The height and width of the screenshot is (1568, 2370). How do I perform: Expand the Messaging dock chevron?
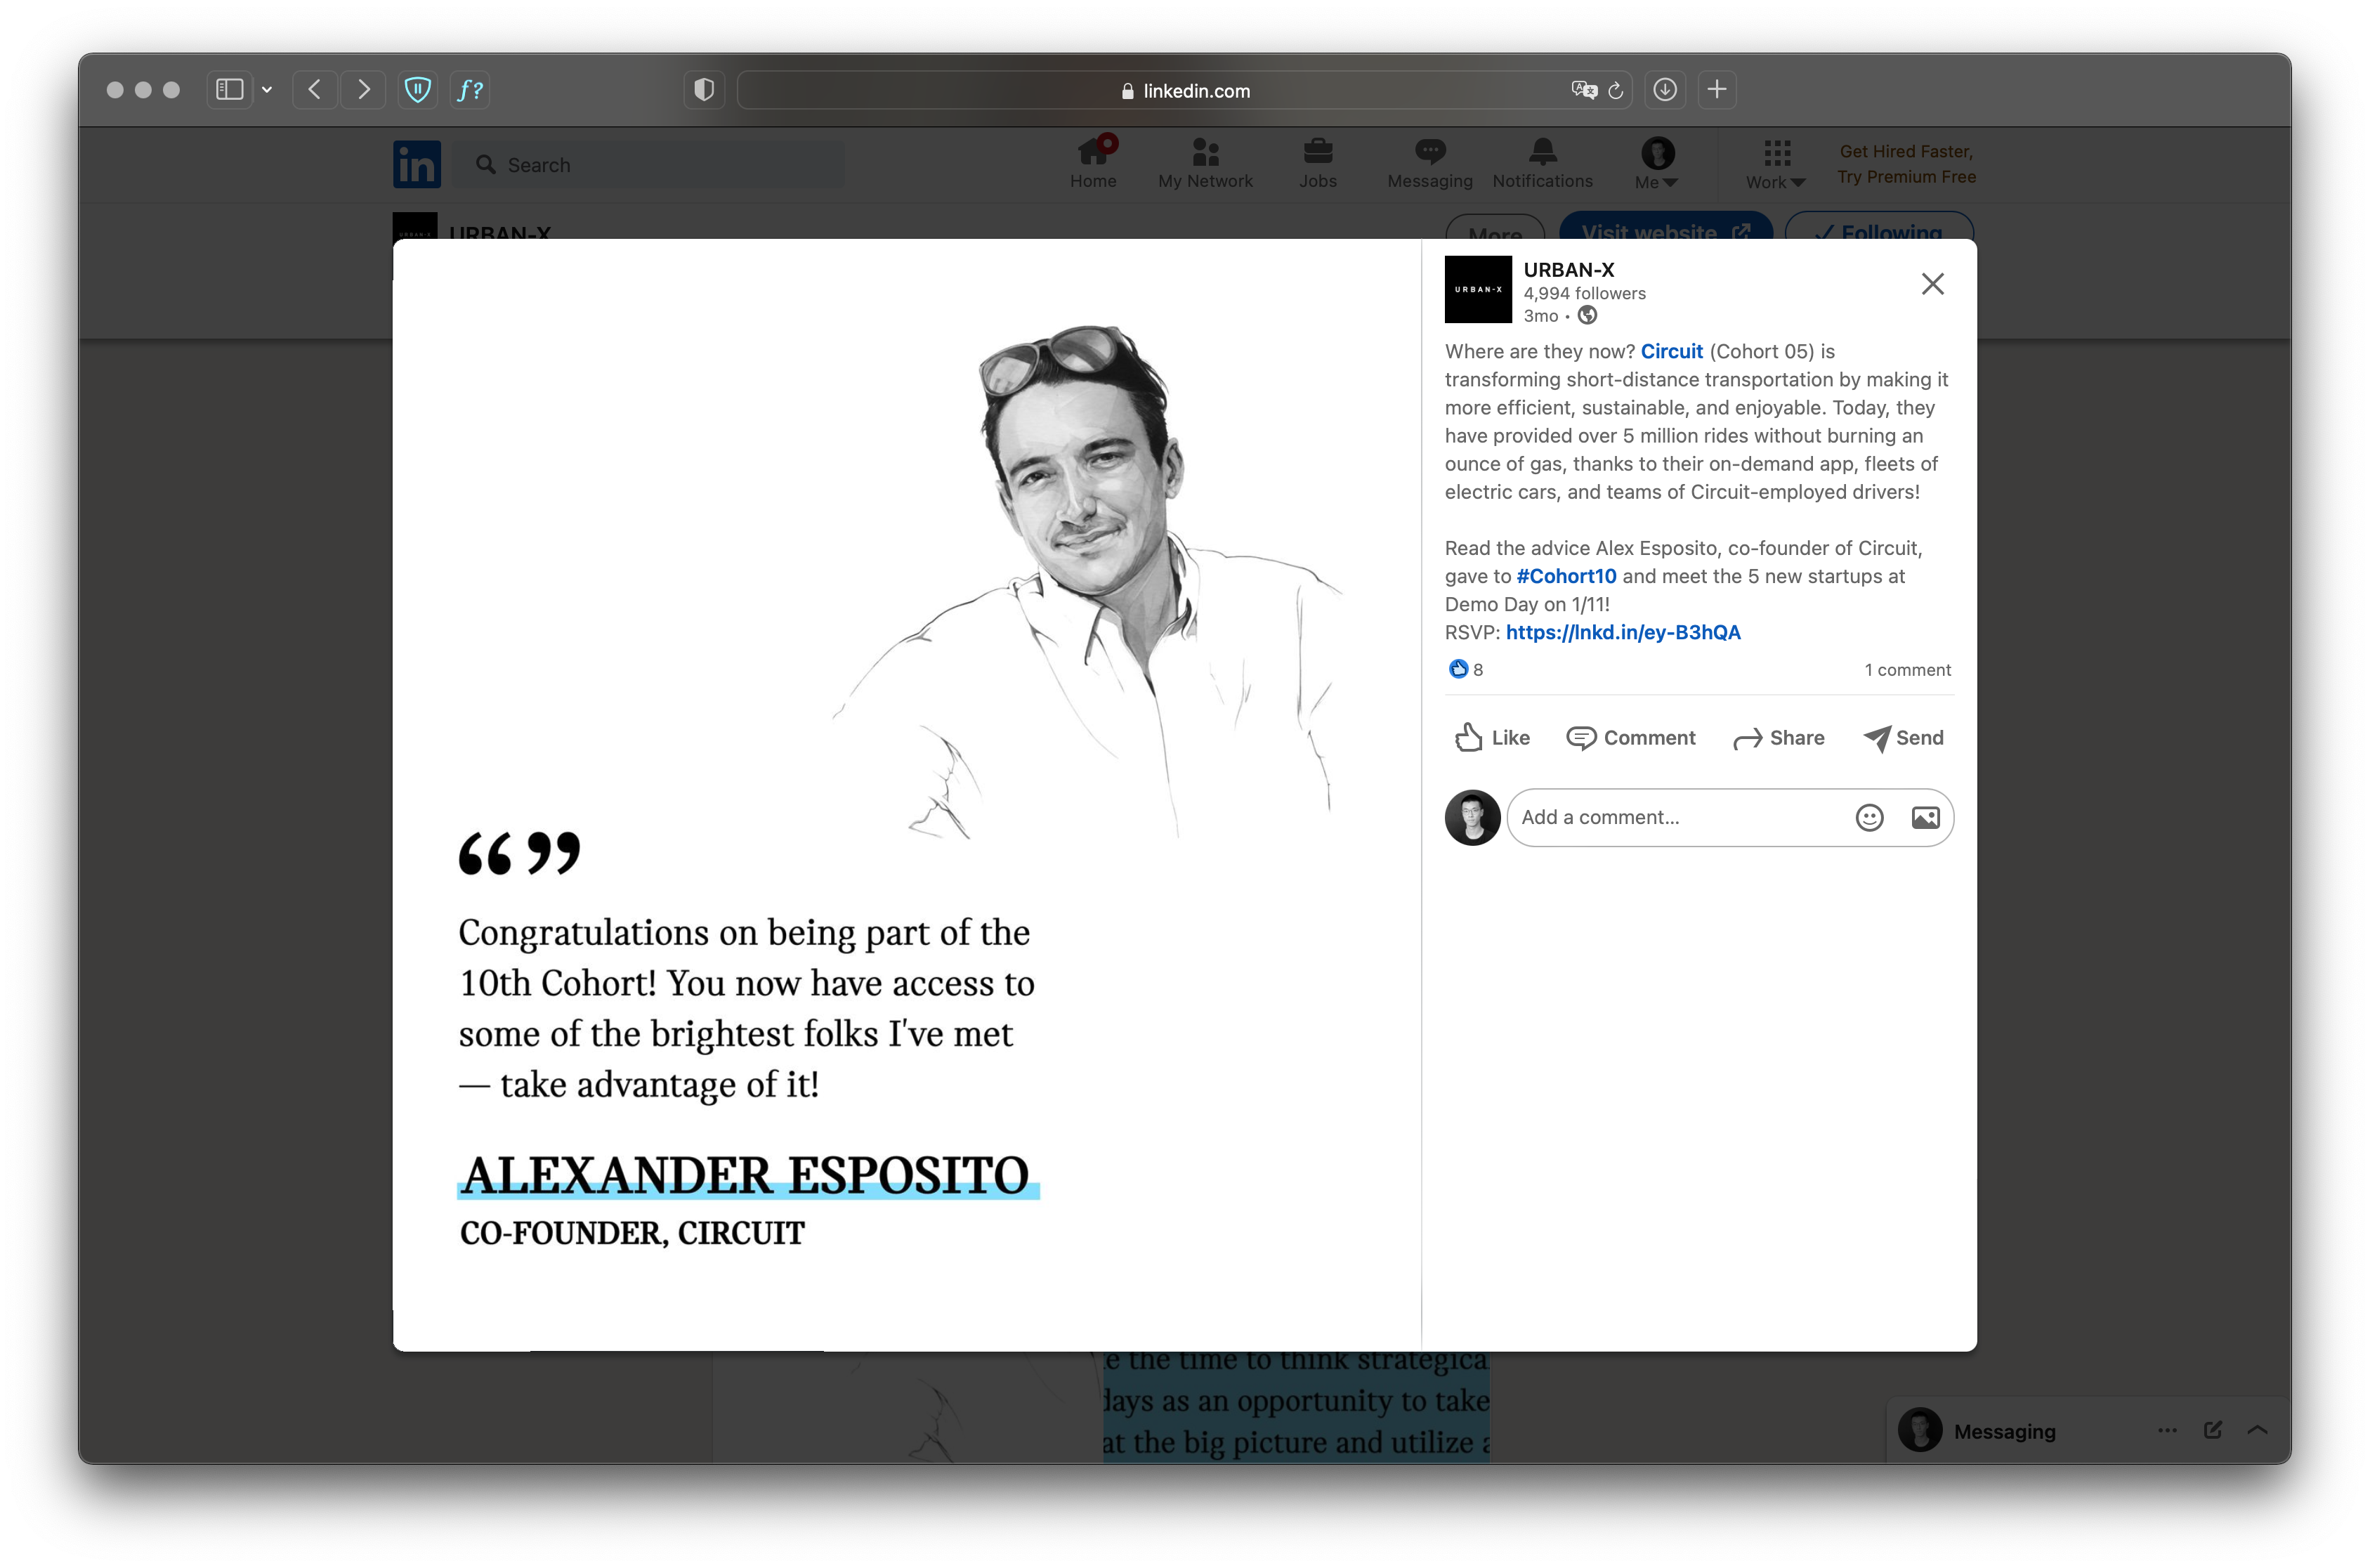tap(2257, 1430)
